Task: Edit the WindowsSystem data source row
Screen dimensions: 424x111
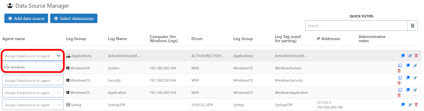Action: (x=415, y=66)
